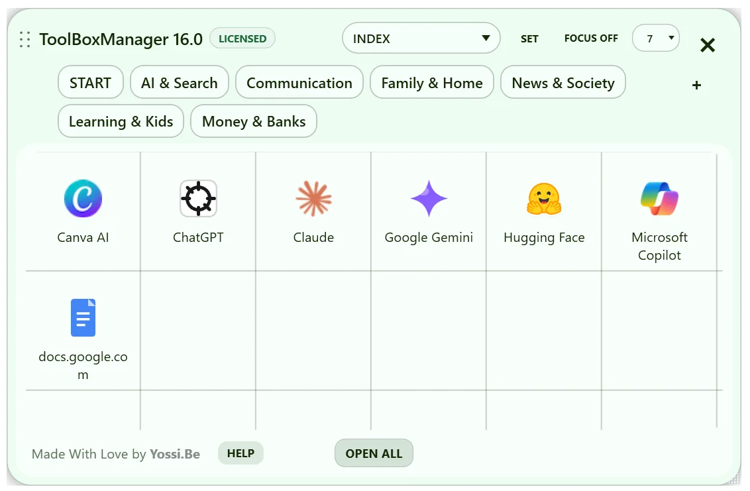
Task: Click the Canva AI label text
Action: click(x=83, y=237)
